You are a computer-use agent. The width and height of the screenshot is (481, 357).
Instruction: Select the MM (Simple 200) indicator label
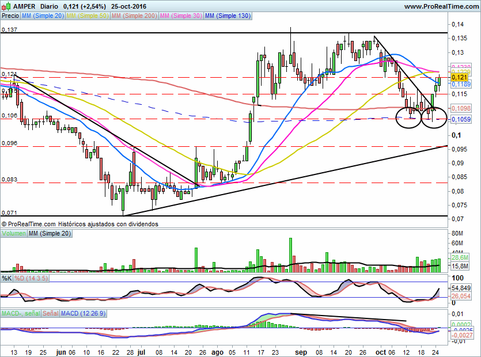click(x=134, y=16)
